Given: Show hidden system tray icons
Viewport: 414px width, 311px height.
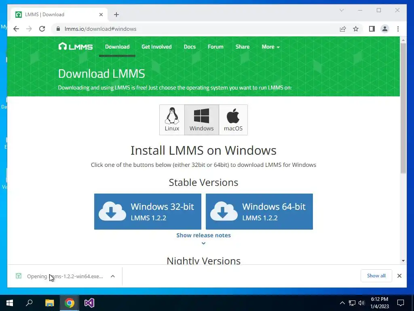Looking at the screenshot, I should 342,303.
